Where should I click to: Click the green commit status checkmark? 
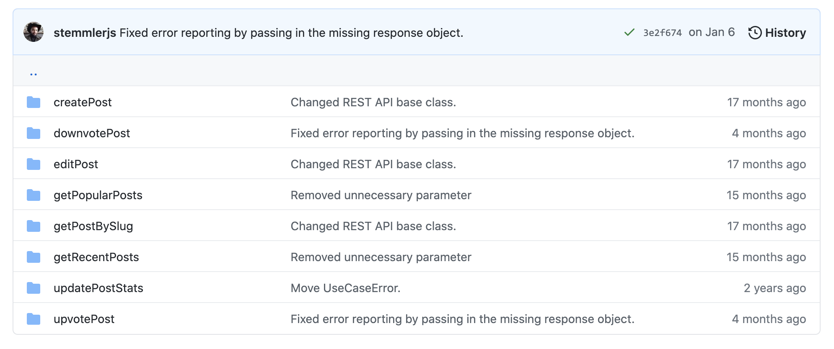[629, 33]
